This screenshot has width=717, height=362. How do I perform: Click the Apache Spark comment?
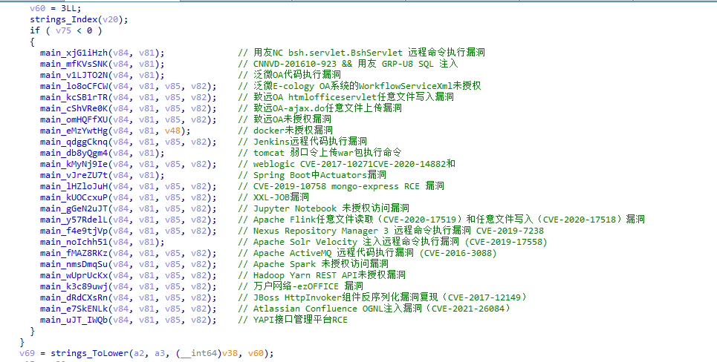(314, 264)
